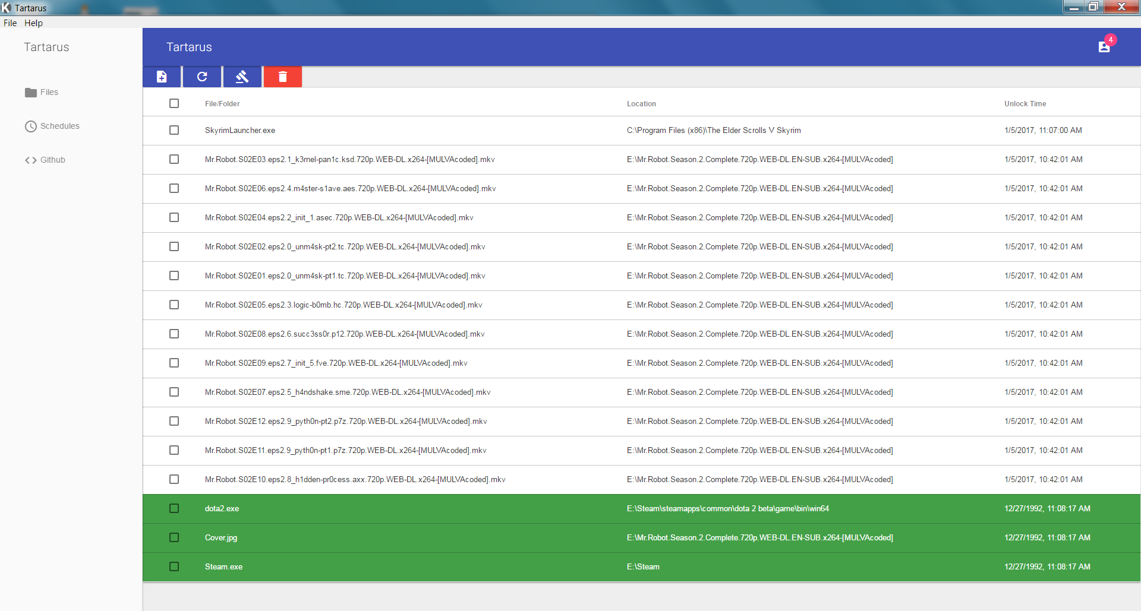The width and height of the screenshot is (1141, 611).
Task: Click the S02E07 h4ndshake file name
Action: tap(348, 392)
